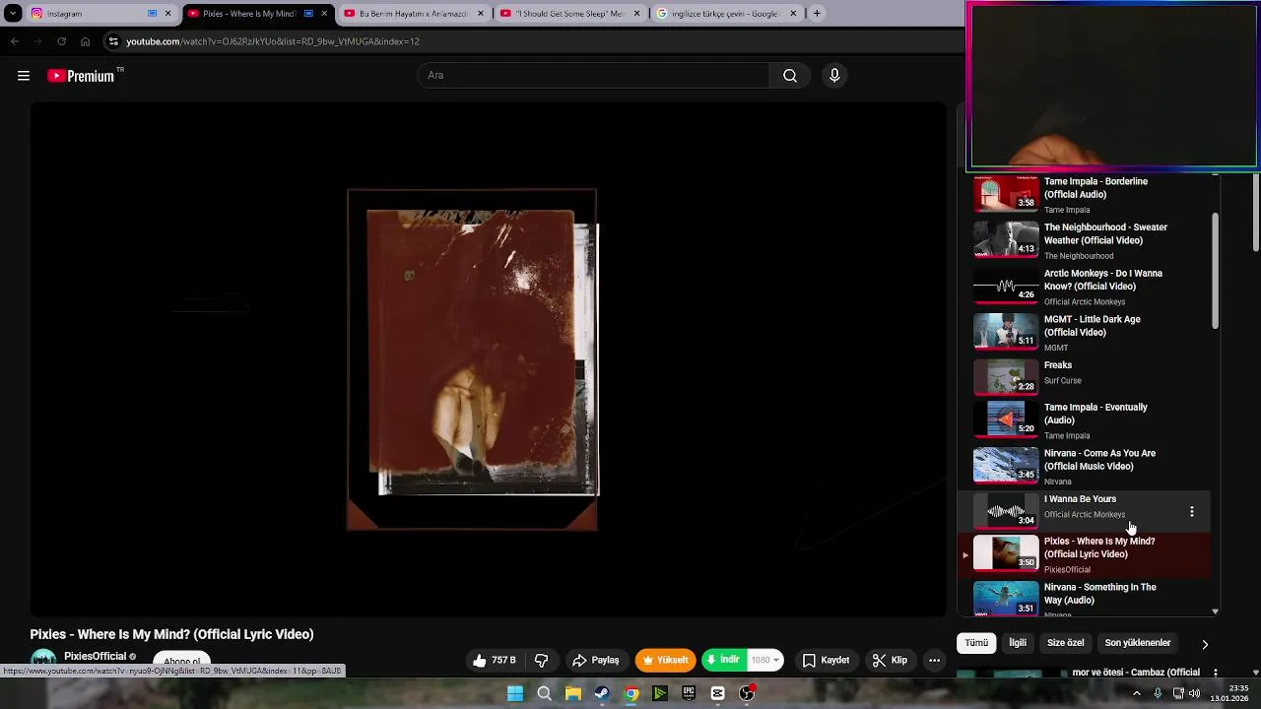Open more actions three-dot menu below video
The height and width of the screenshot is (709, 1261).
click(934, 660)
